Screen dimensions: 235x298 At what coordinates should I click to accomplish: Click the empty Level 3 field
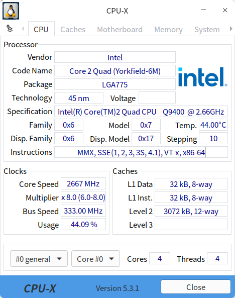(x=191, y=225)
